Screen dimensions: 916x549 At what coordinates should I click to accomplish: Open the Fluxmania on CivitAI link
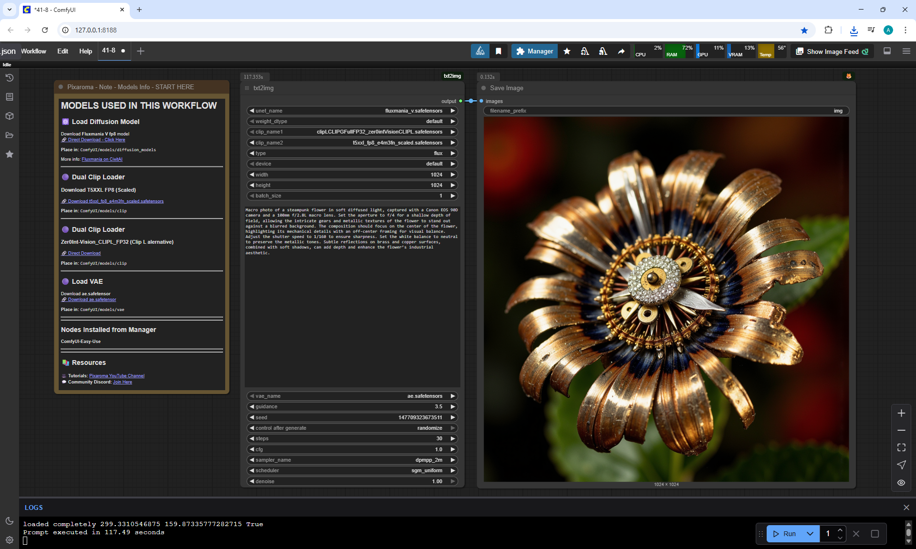click(x=102, y=159)
